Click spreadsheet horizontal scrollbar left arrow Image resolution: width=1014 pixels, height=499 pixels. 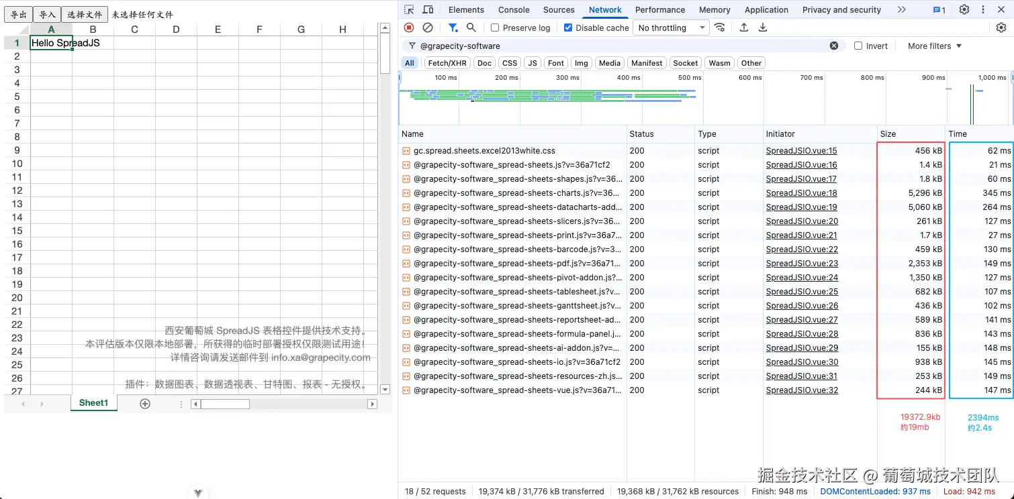pos(195,404)
